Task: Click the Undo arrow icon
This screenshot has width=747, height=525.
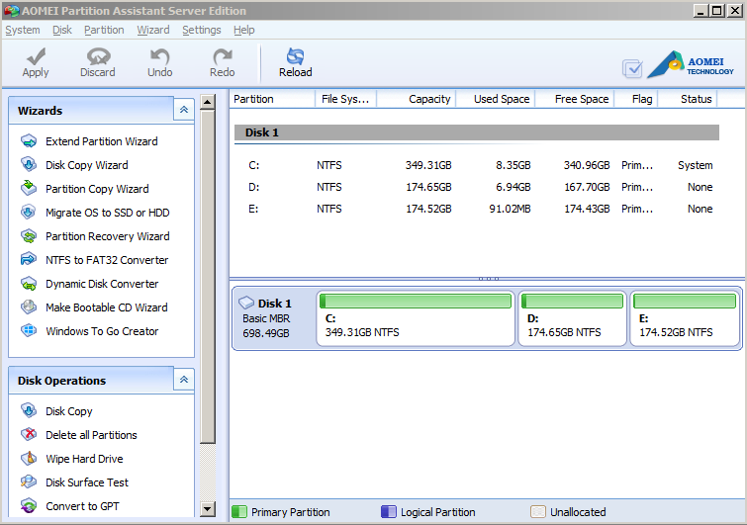Action: click(159, 56)
